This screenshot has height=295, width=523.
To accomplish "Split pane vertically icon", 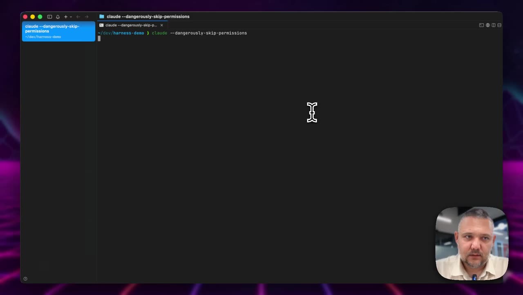I will pos(494,25).
